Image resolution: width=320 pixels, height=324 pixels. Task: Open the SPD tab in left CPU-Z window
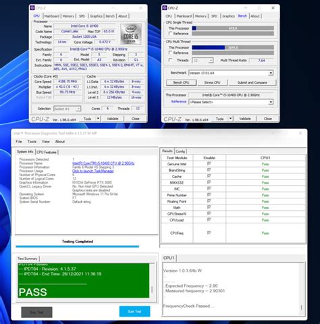pos(82,16)
